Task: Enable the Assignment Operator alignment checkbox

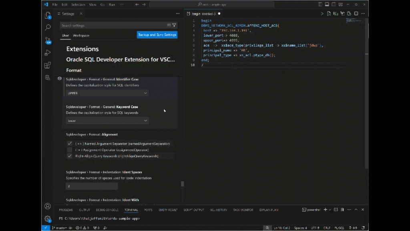Action: (70, 150)
